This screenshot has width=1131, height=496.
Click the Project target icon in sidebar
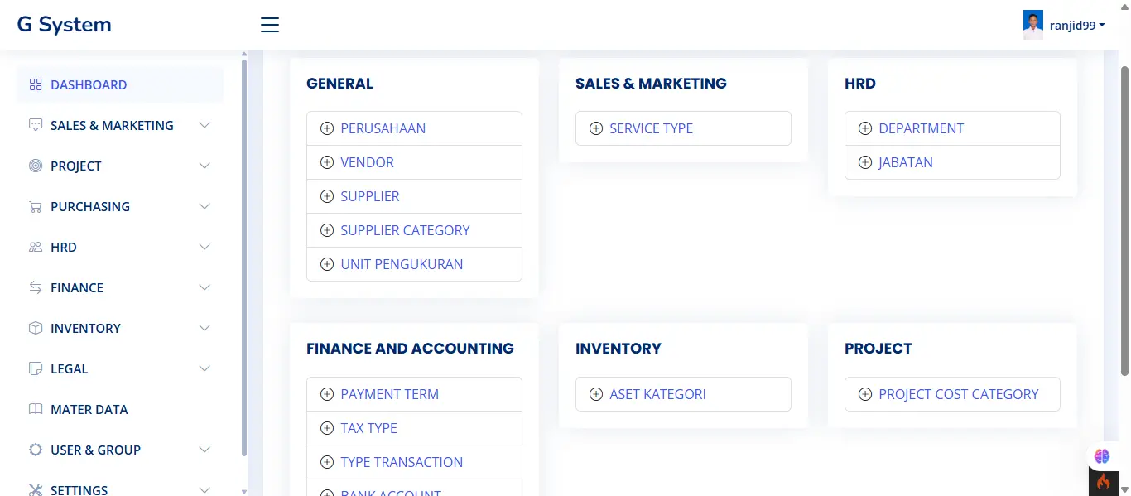pyautogui.click(x=36, y=166)
